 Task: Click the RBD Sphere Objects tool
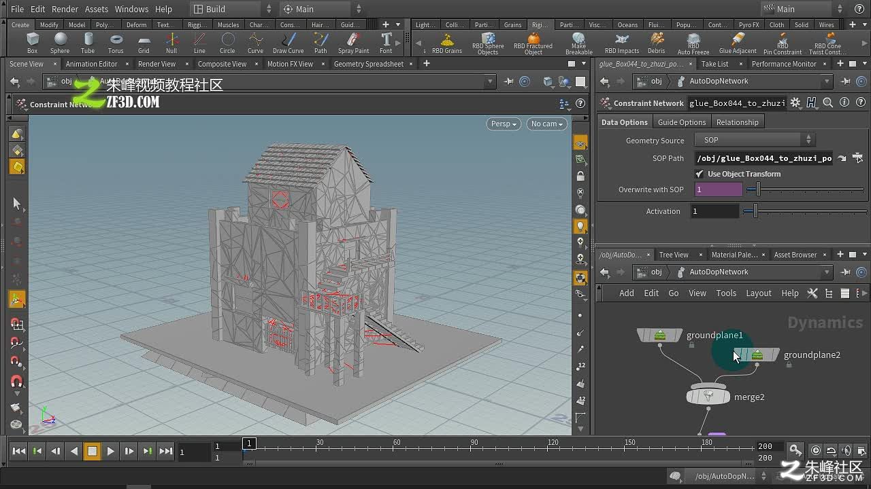point(488,43)
